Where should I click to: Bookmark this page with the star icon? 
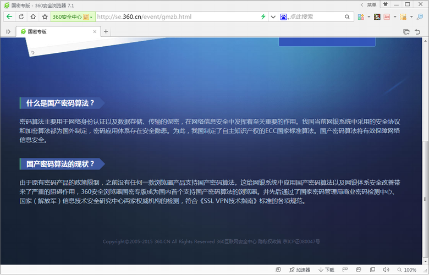point(45,17)
